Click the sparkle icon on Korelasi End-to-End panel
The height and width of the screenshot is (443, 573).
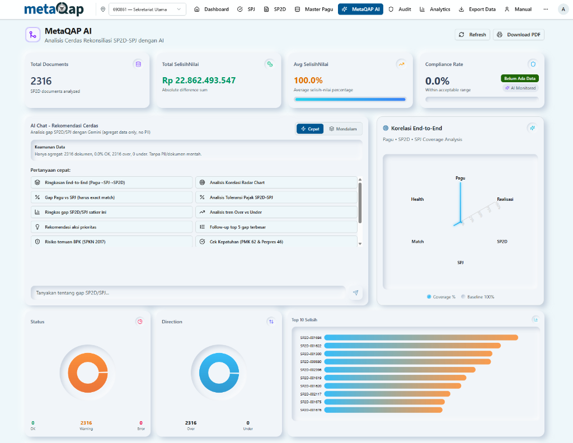click(532, 128)
